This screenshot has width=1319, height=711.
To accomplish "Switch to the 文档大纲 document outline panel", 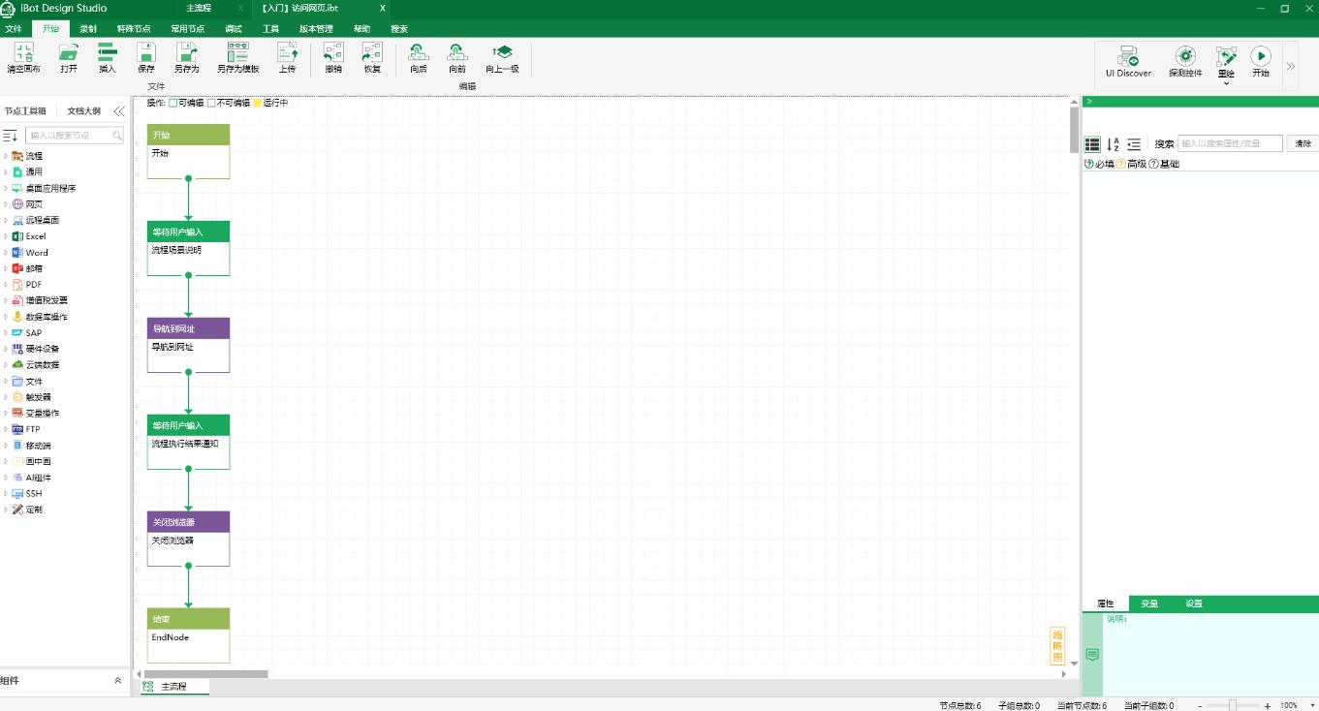I will pos(83,111).
